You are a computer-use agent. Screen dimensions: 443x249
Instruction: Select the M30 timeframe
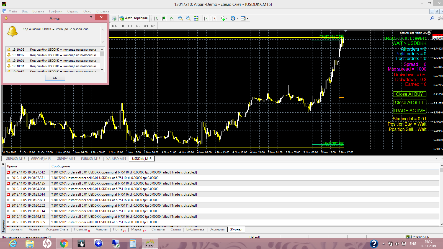point(115,26)
